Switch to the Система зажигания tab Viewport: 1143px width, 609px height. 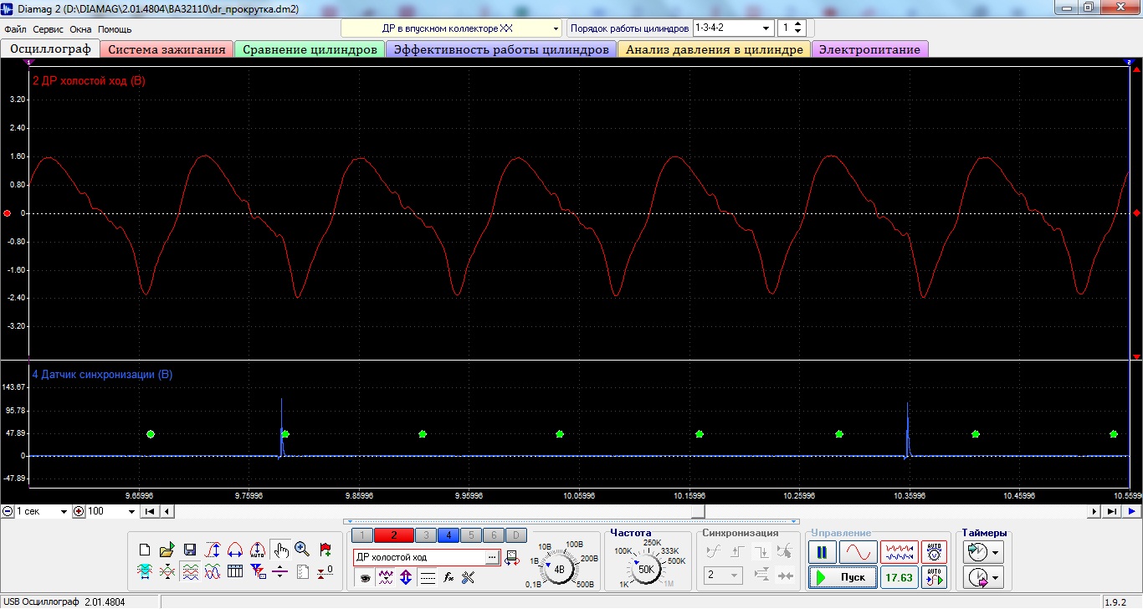tap(167, 49)
